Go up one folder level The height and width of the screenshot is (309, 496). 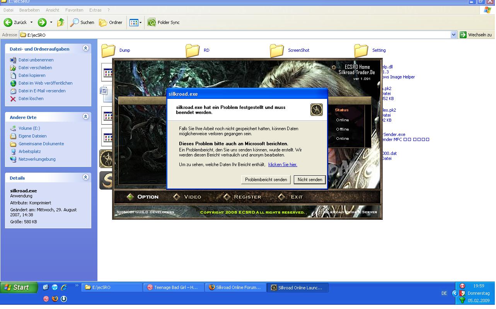point(61,22)
